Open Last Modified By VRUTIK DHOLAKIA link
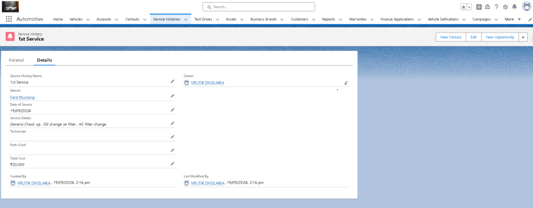 coord(208,183)
